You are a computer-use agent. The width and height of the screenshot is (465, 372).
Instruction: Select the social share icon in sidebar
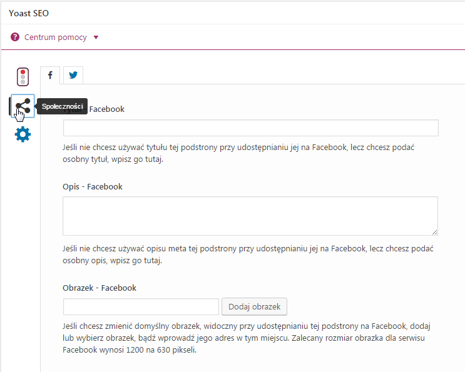point(23,106)
